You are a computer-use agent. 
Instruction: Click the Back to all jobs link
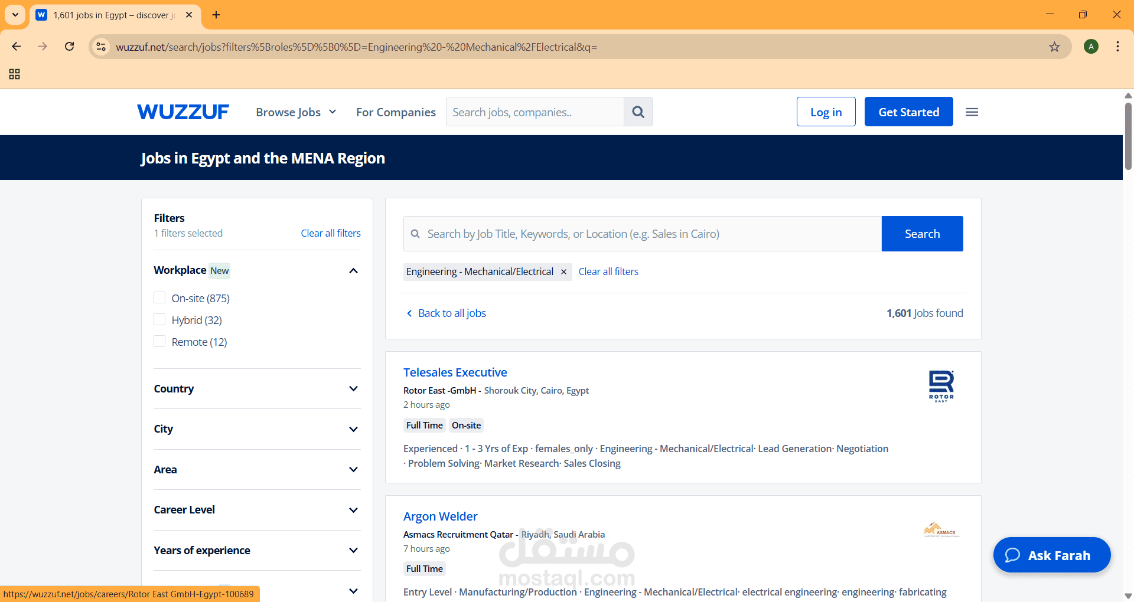(452, 313)
